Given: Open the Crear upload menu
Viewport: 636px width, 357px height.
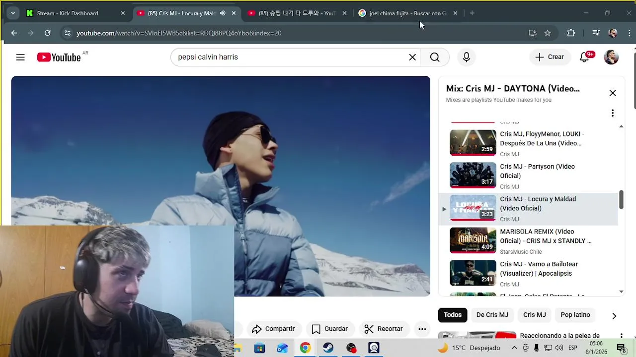Looking at the screenshot, I should [550, 57].
